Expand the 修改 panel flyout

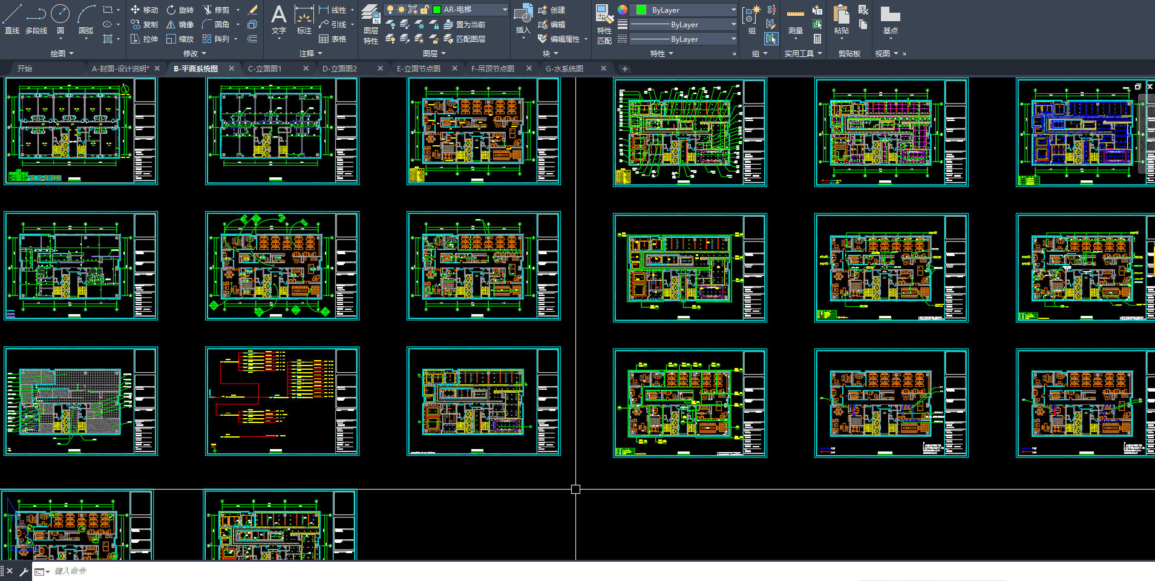(194, 54)
